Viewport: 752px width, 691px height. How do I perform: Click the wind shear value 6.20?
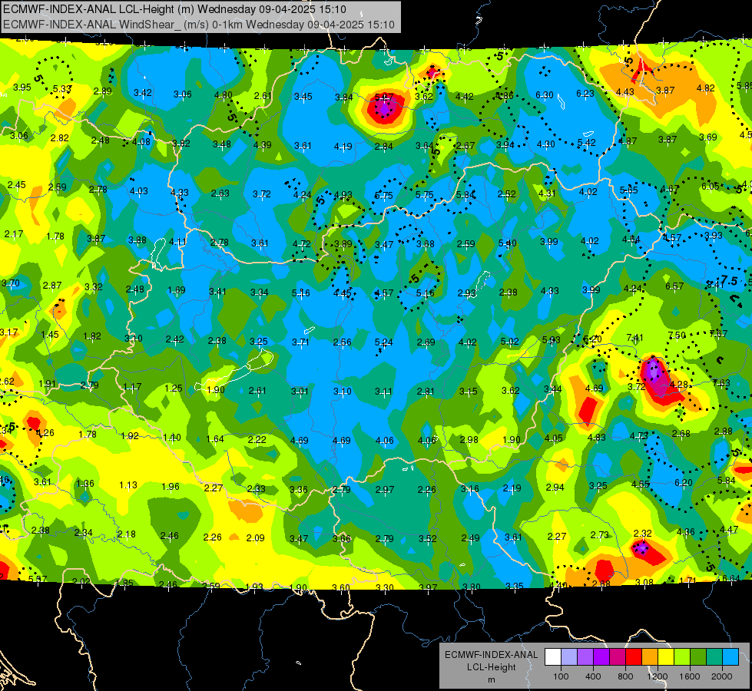coord(684,482)
